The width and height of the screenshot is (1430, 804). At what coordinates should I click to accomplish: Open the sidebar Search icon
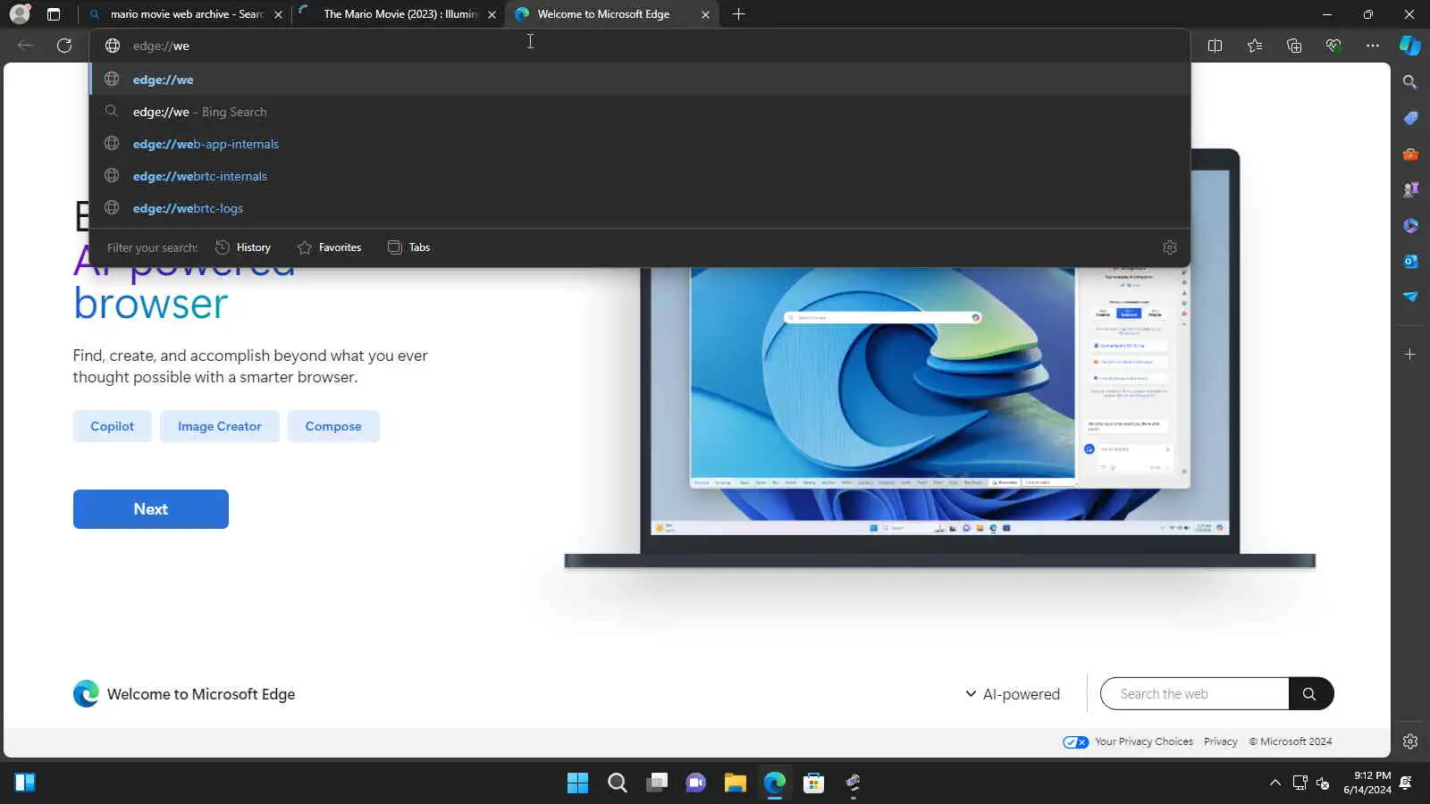(1410, 82)
